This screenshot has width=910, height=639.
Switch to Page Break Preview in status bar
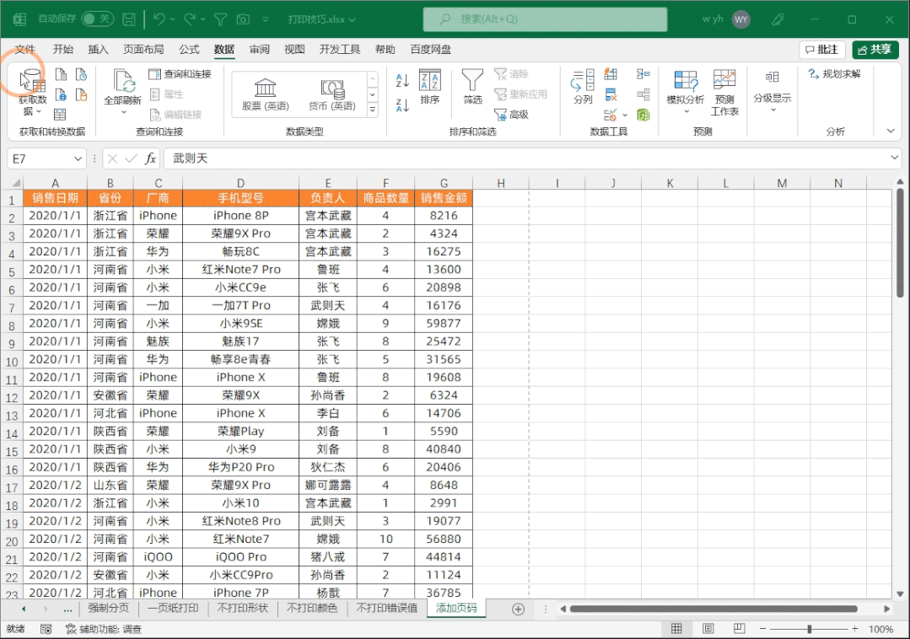coord(740,629)
